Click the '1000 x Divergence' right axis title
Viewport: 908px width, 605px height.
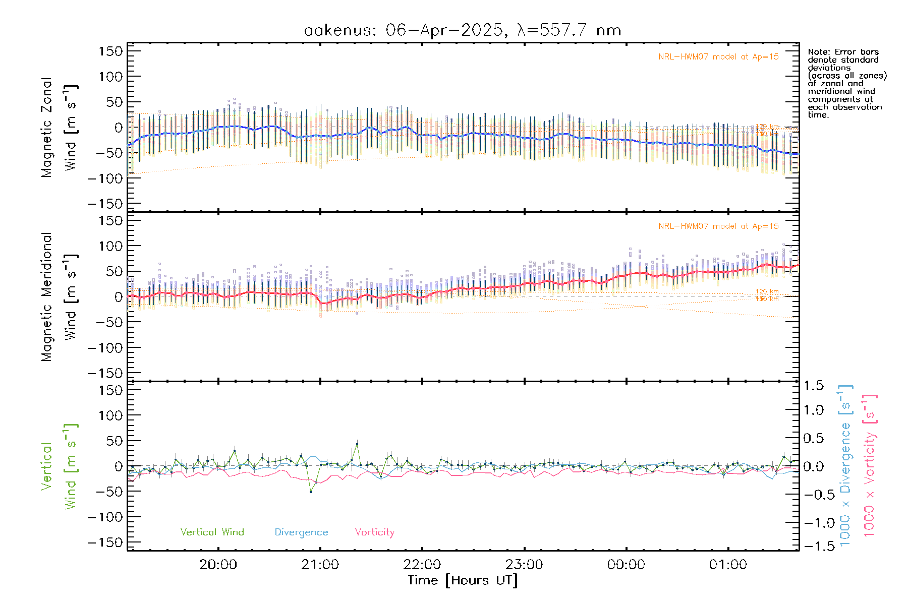point(845,465)
